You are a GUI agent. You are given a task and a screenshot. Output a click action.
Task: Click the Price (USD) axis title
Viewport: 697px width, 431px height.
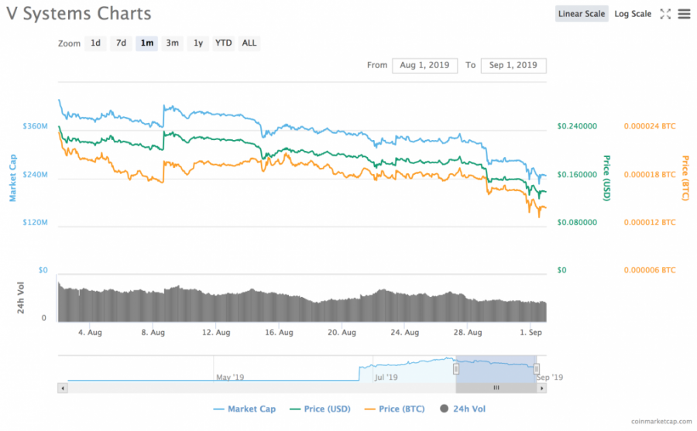(606, 178)
